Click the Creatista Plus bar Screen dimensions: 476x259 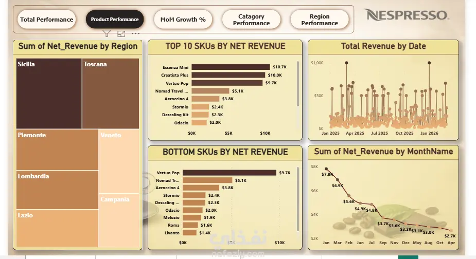[x=228, y=75]
